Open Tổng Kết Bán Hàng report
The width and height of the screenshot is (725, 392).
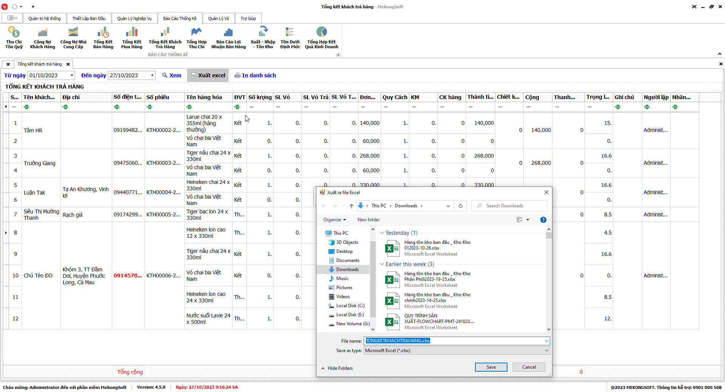[x=103, y=37]
